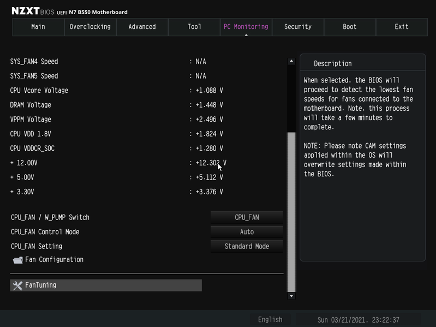Click the NZXT BIOS logo
The height and width of the screenshot is (327, 436).
point(33,11)
